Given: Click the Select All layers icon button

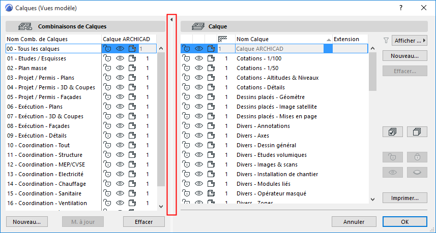Looking at the screenshot, I should point(392,132).
